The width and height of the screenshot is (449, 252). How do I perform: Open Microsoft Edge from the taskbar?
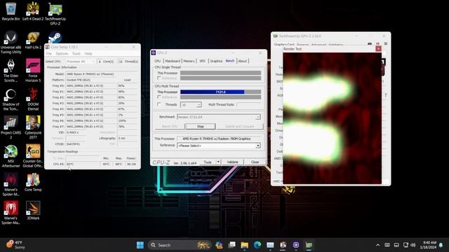tap(257, 245)
